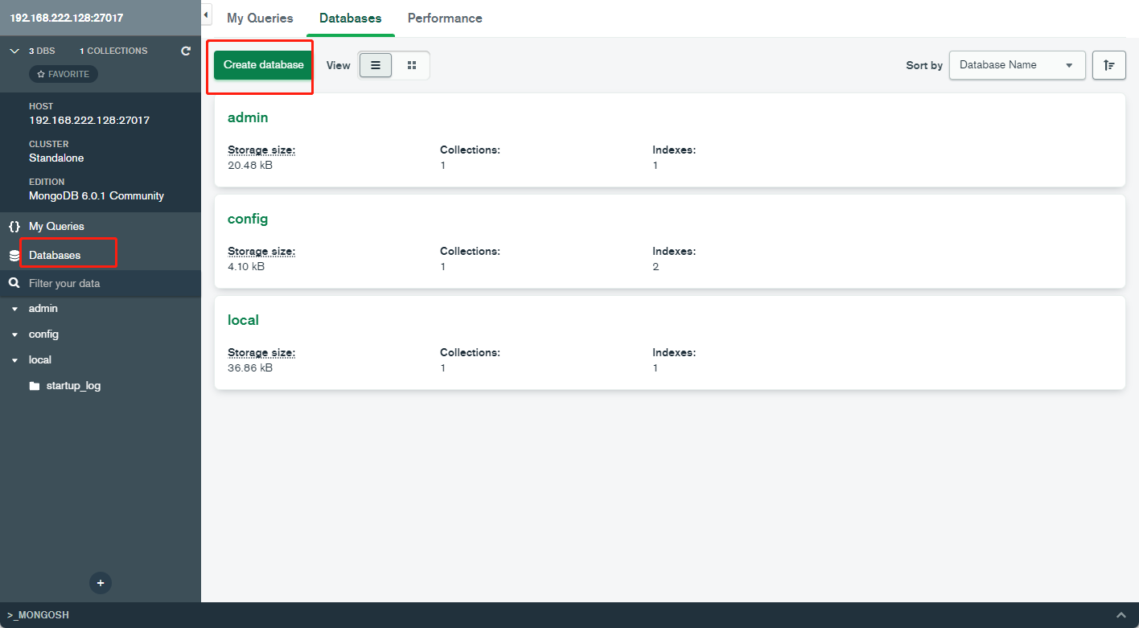Screen dimensions: 1139x628
Task: Select admin in the sidebar tree
Action: coord(43,309)
